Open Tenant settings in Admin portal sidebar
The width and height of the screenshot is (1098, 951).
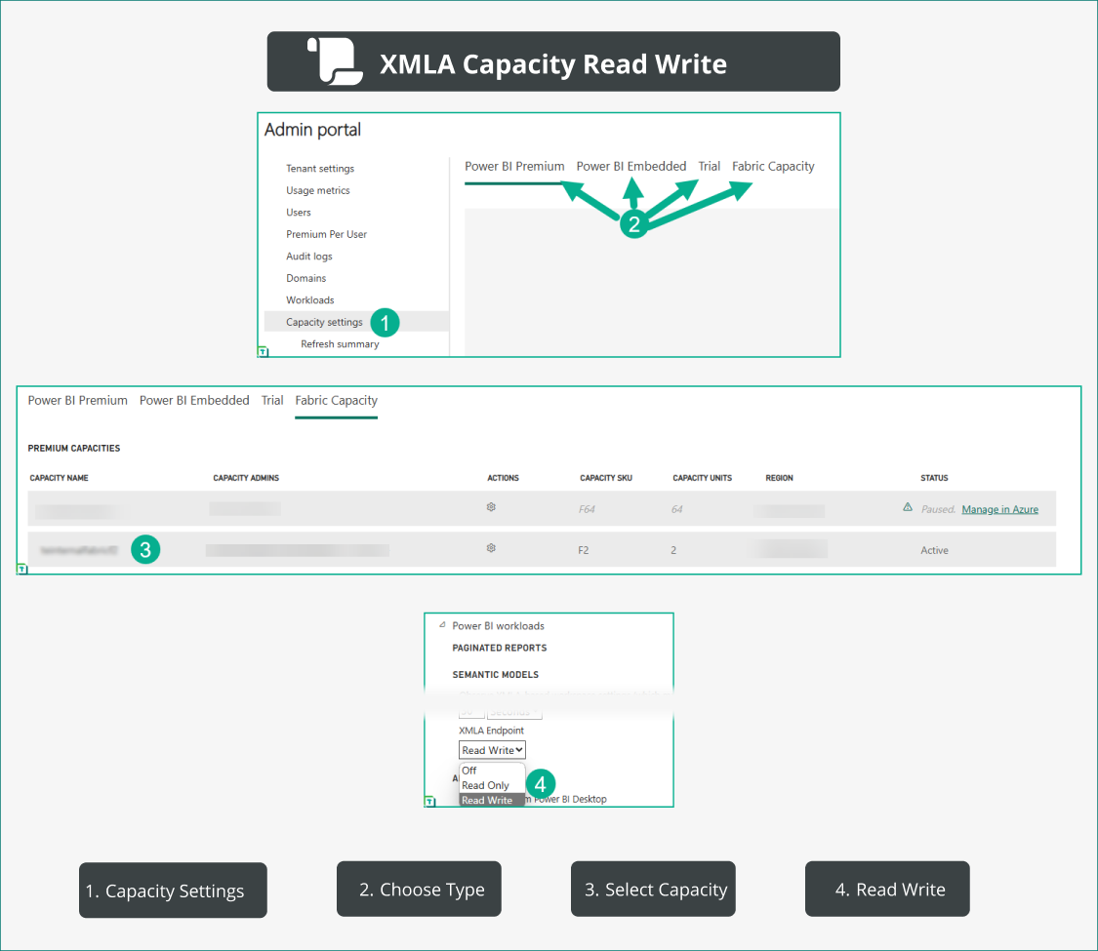coord(320,169)
